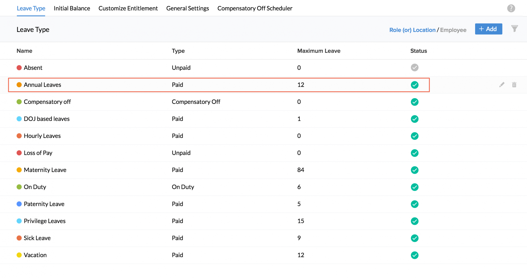Go to General Settings tab
Viewport: 527px width, 278px height.
187,8
